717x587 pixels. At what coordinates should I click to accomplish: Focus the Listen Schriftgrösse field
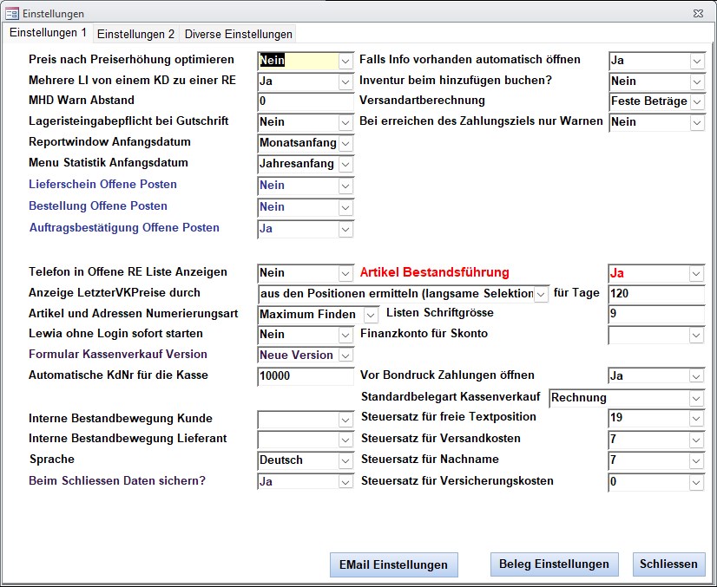[x=656, y=314]
